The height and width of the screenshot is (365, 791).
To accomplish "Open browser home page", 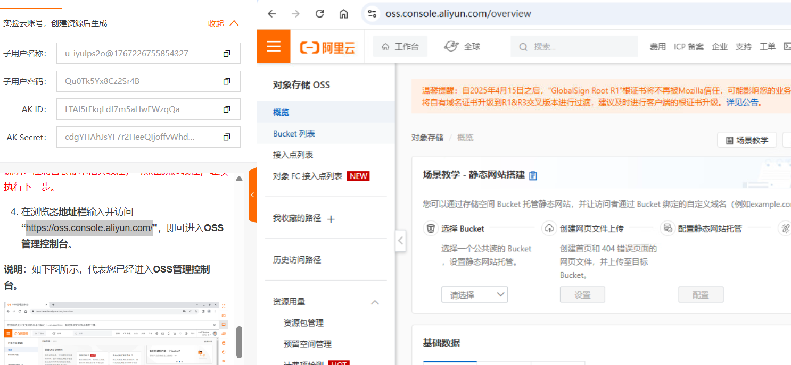I will tap(343, 14).
